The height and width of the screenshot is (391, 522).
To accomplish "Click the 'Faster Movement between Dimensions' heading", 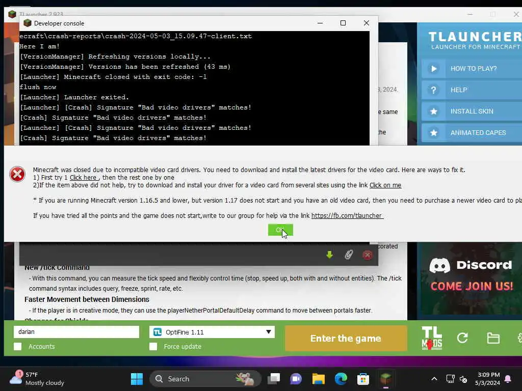I will coord(87,299).
